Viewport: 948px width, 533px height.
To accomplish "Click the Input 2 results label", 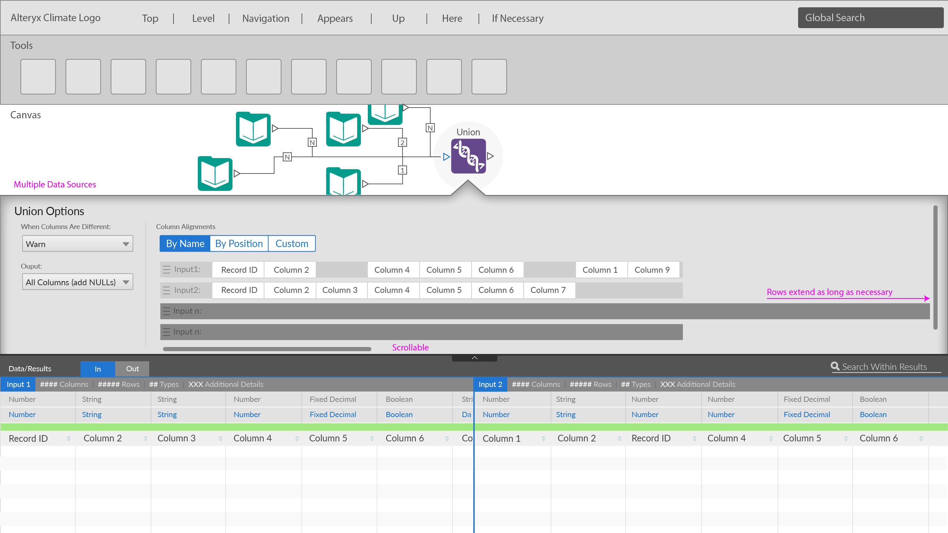I will click(x=490, y=384).
